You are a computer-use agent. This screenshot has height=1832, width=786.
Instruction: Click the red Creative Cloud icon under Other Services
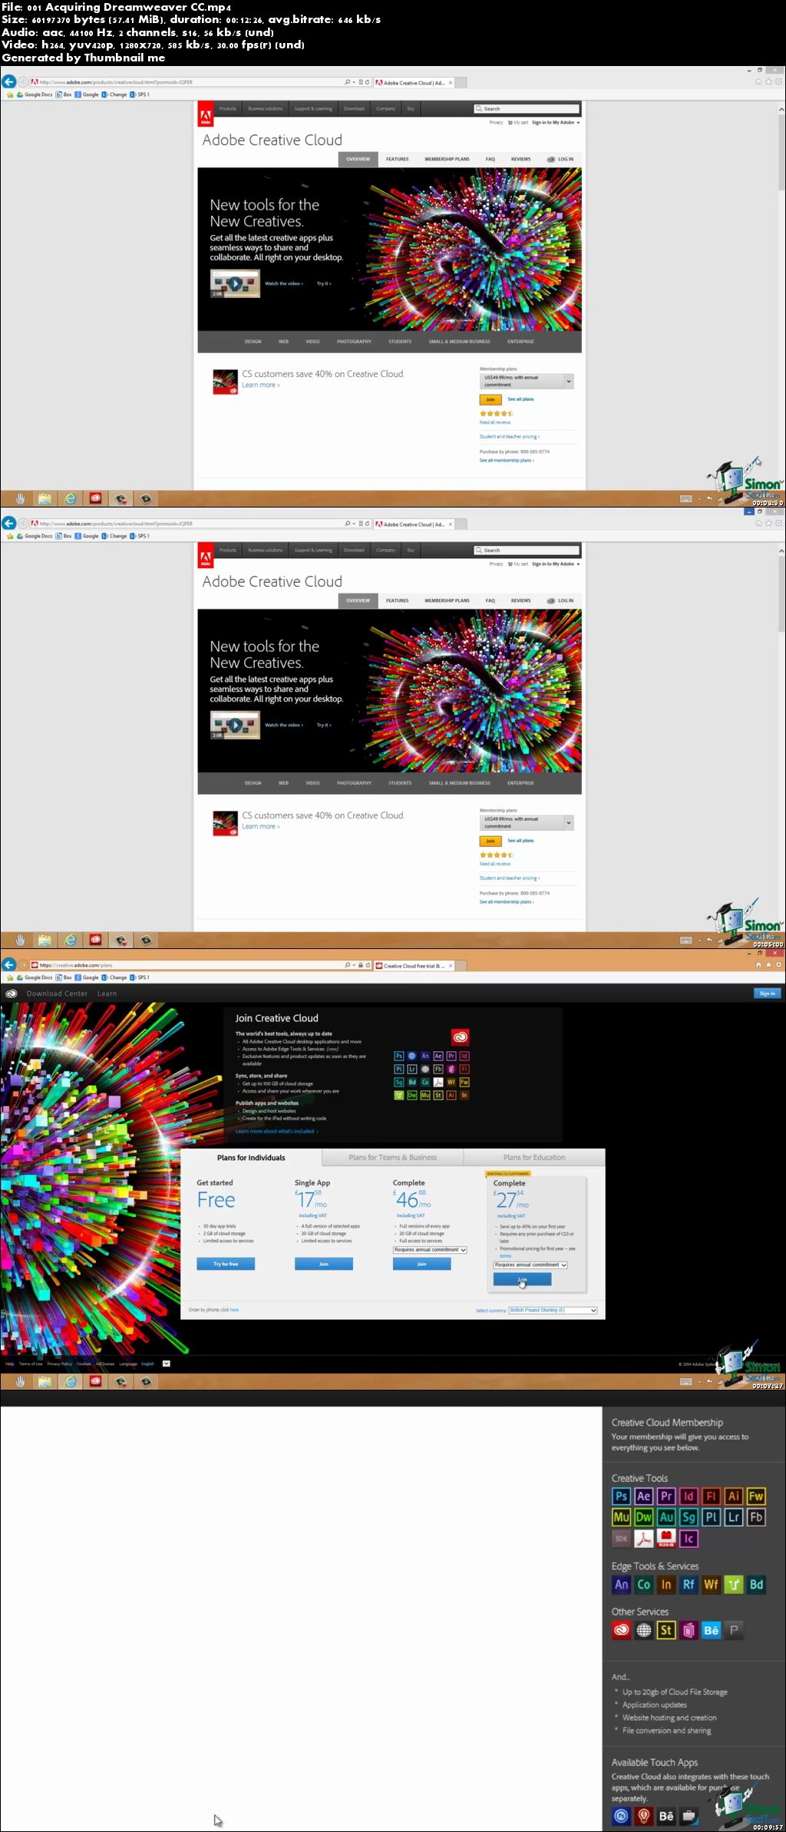(622, 1630)
